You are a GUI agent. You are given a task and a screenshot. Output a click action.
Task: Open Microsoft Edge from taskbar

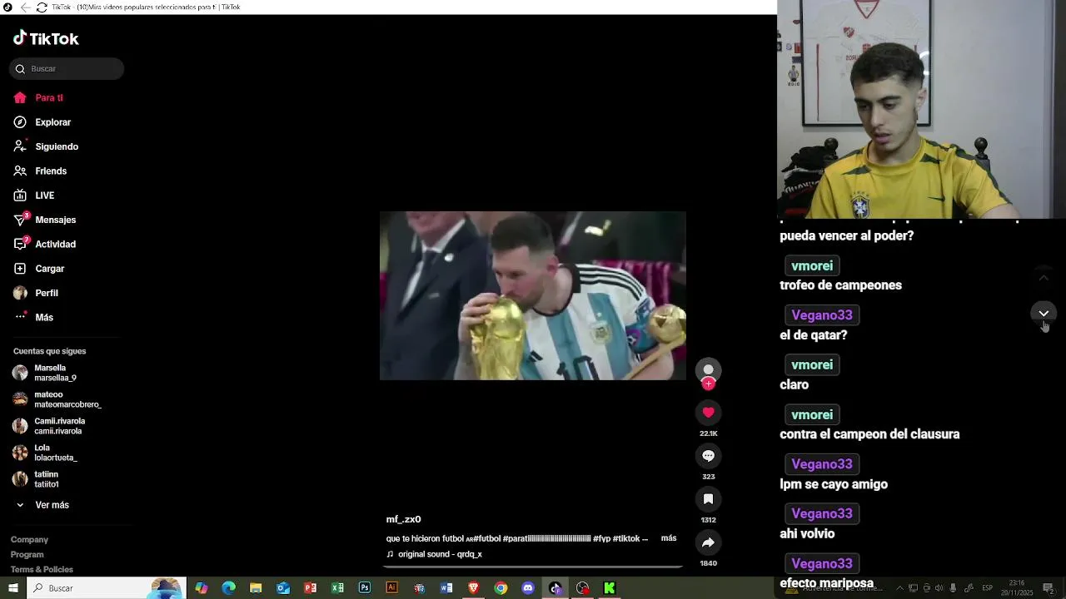[229, 588]
